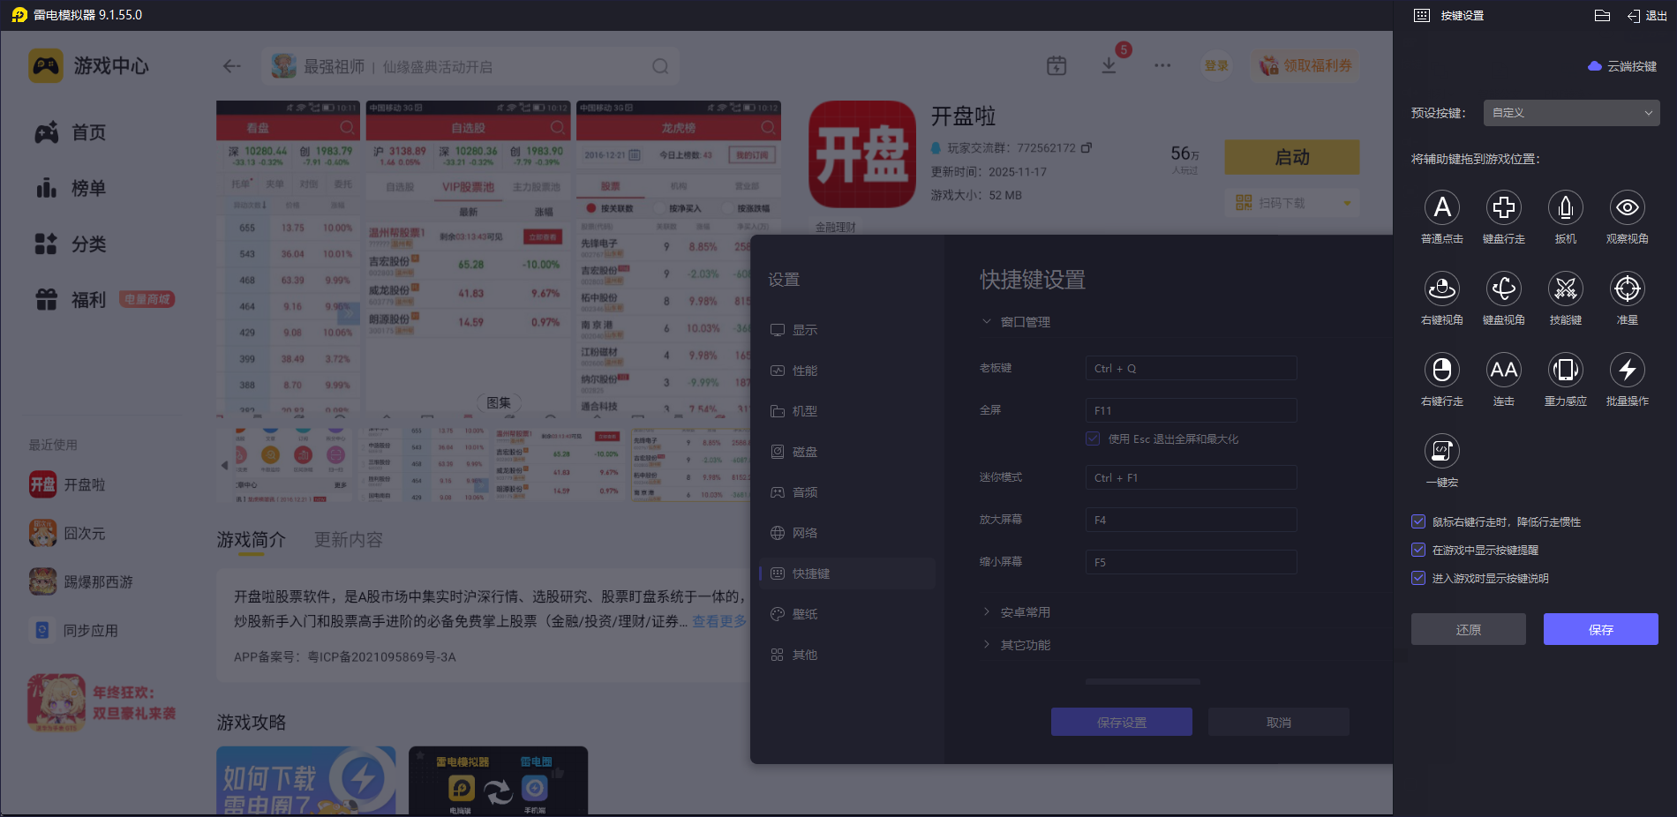The image size is (1677, 817).
Task: Click 取消 in settings dialog
Action: [x=1278, y=722]
